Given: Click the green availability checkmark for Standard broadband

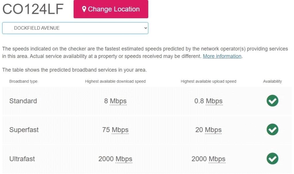Looking at the screenshot, I should click(x=272, y=101).
